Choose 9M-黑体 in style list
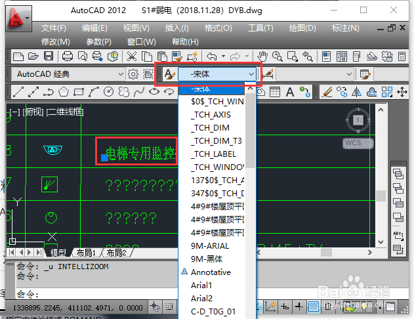The image size is (414, 319). tap(207, 259)
